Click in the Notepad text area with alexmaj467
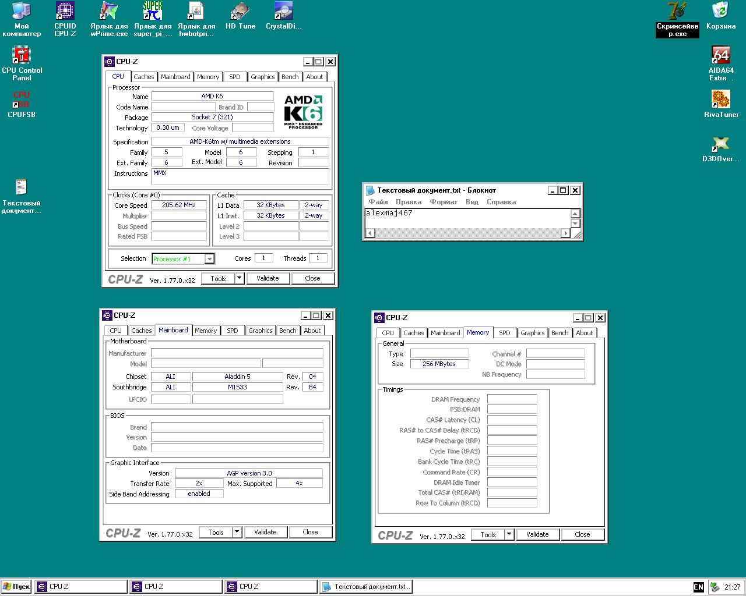 467,219
